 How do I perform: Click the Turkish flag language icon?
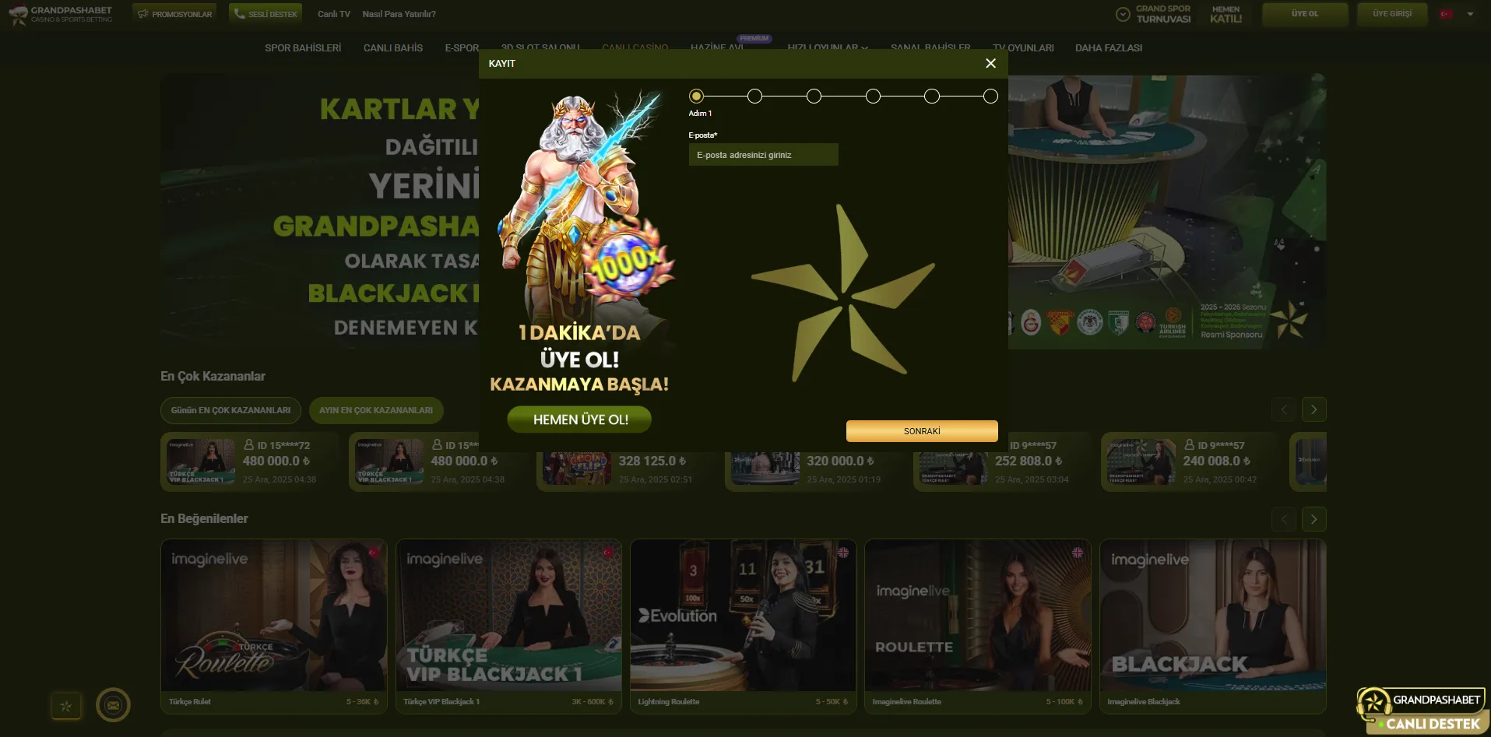pyautogui.click(x=1446, y=14)
